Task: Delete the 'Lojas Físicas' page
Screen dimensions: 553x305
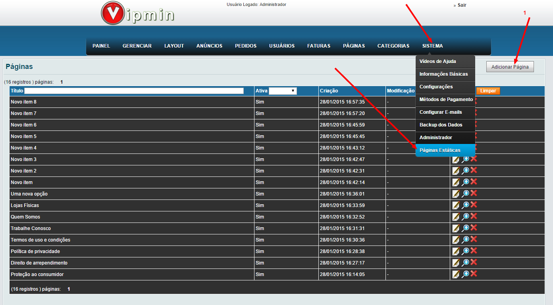Action: pyautogui.click(x=474, y=205)
